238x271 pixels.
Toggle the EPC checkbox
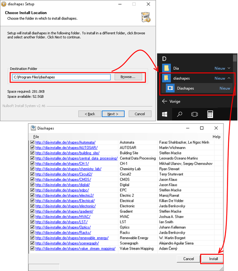pyautogui.click(x=32, y=190)
